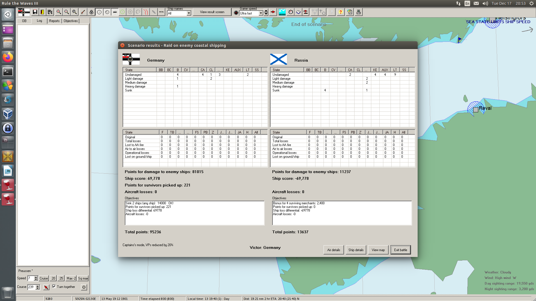The height and width of the screenshot is (301, 536).
Task: Click the Course input field
Action: [31, 287]
